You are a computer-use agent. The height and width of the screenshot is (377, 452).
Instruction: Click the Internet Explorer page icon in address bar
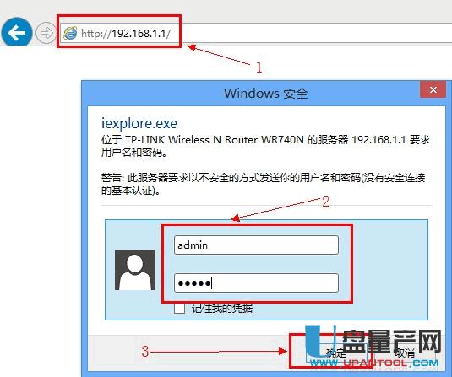click(x=70, y=33)
